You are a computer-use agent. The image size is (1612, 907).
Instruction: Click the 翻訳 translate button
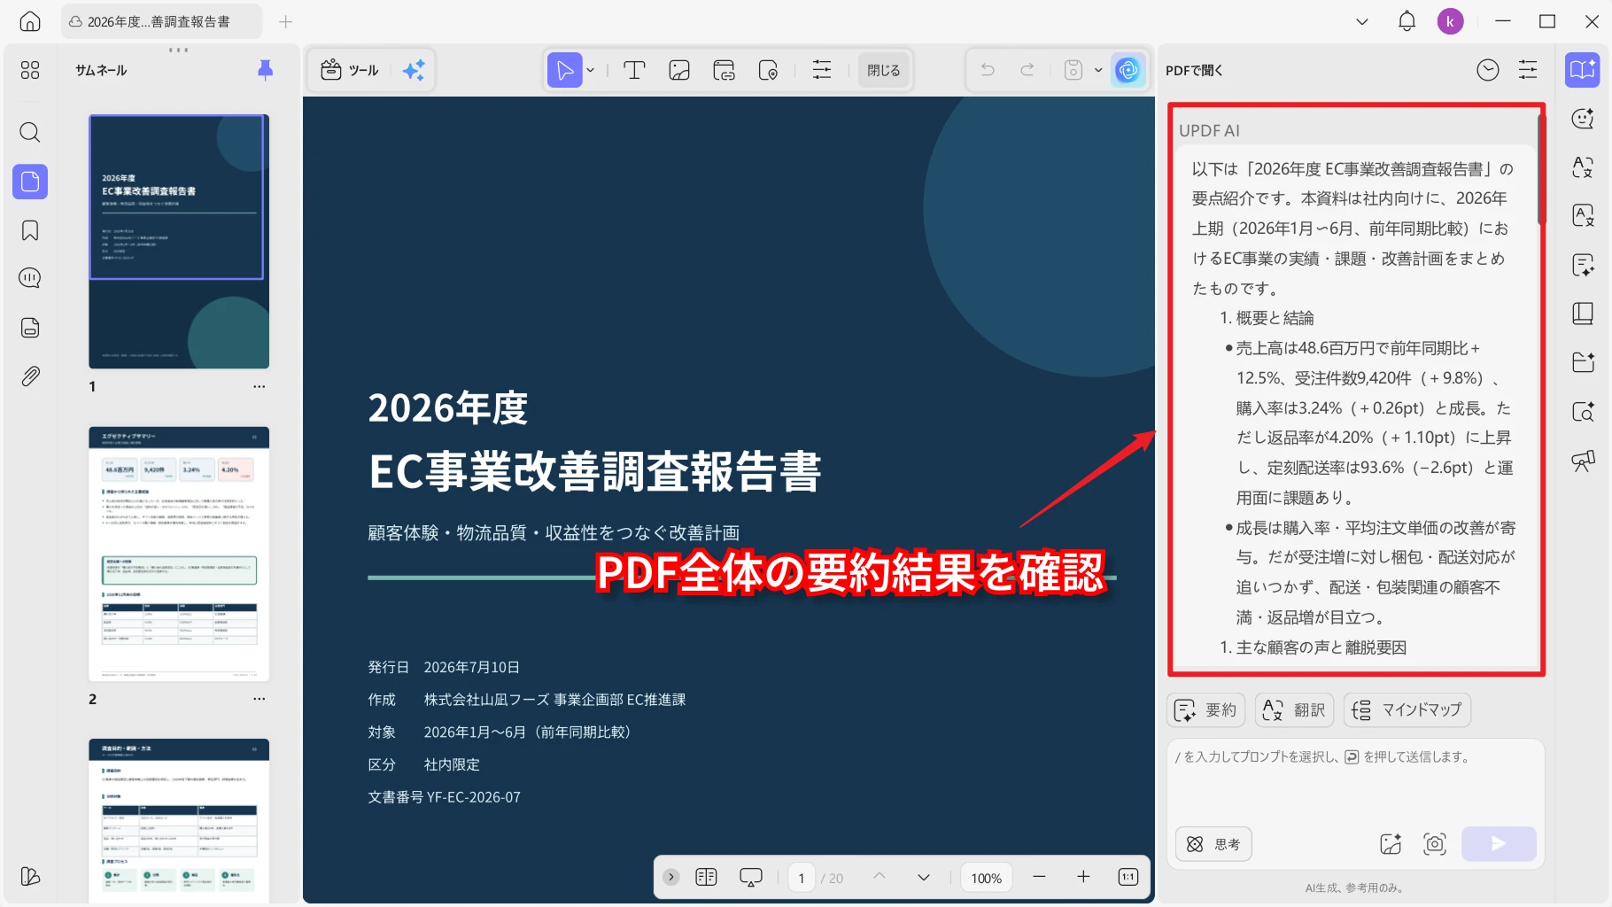[x=1294, y=709]
